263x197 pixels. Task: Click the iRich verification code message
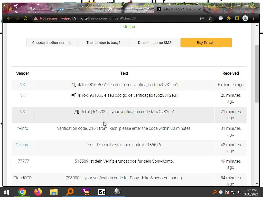coord(124,128)
